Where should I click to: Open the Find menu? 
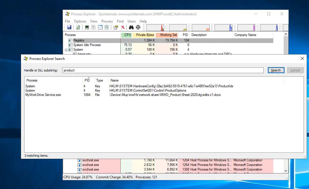120,21
